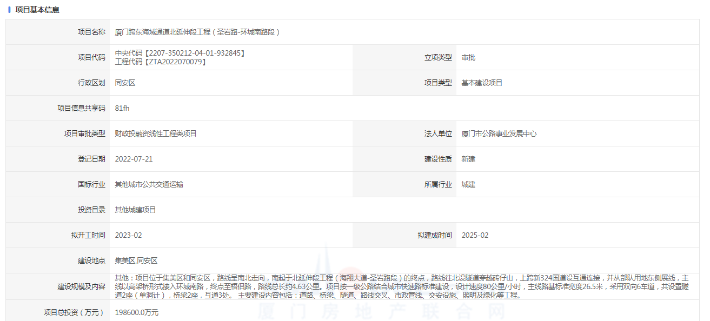Select the 投资目录 value 其他城建项目
This screenshot has height=321, width=710.
[135, 210]
